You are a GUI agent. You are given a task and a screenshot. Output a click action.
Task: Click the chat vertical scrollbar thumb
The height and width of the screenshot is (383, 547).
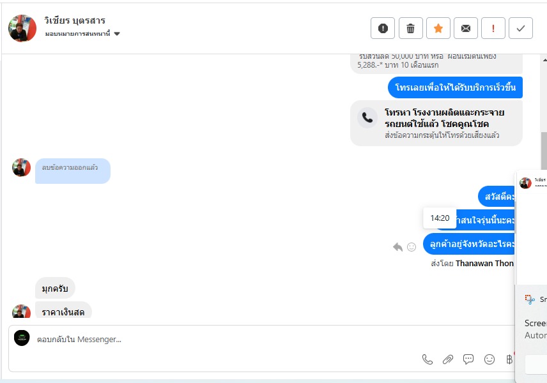coord(544,151)
